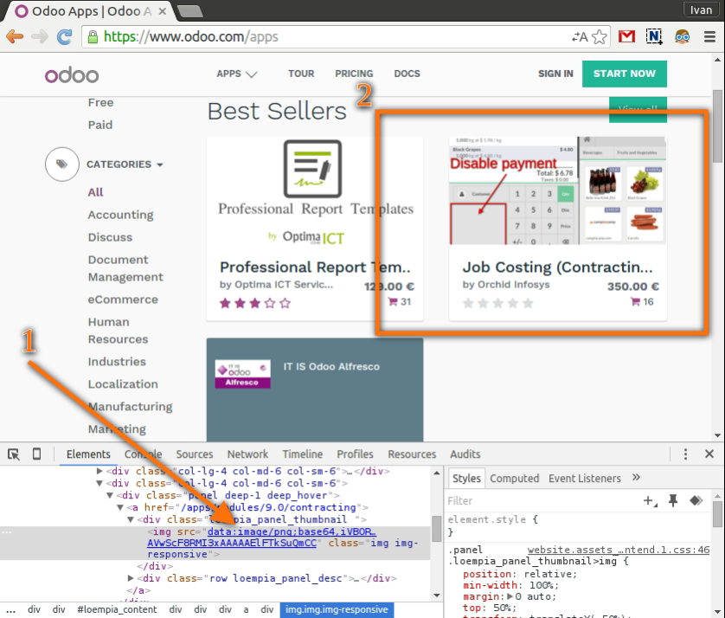The height and width of the screenshot is (618, 725).
Task: Click the cart icon next to 16
Action: click(x=635, y=301)
